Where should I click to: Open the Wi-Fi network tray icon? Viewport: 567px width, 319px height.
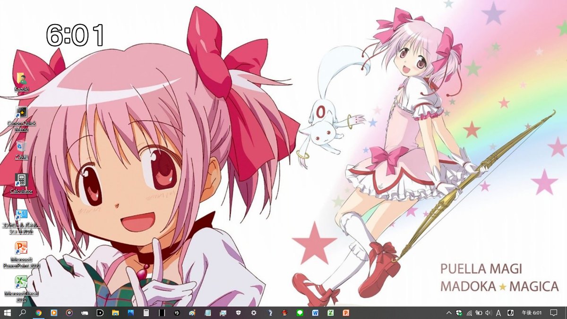pos(469,313)
